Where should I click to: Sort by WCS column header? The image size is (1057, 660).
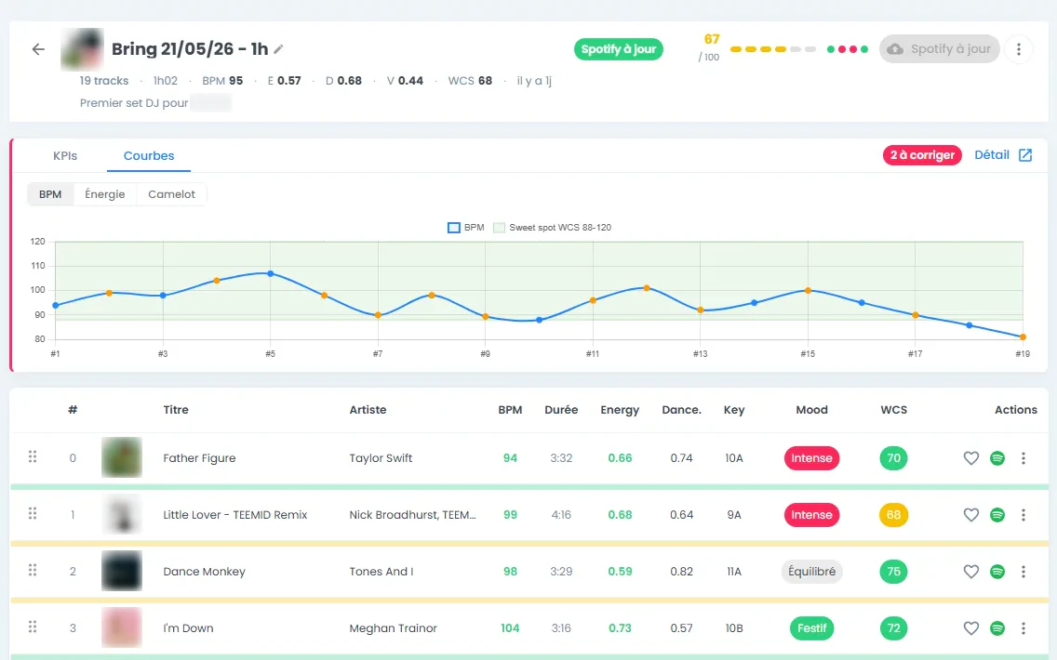(894, 410)
